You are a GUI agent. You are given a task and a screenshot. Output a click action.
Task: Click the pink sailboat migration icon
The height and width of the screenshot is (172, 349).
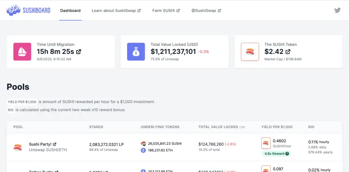coord(22,52)
